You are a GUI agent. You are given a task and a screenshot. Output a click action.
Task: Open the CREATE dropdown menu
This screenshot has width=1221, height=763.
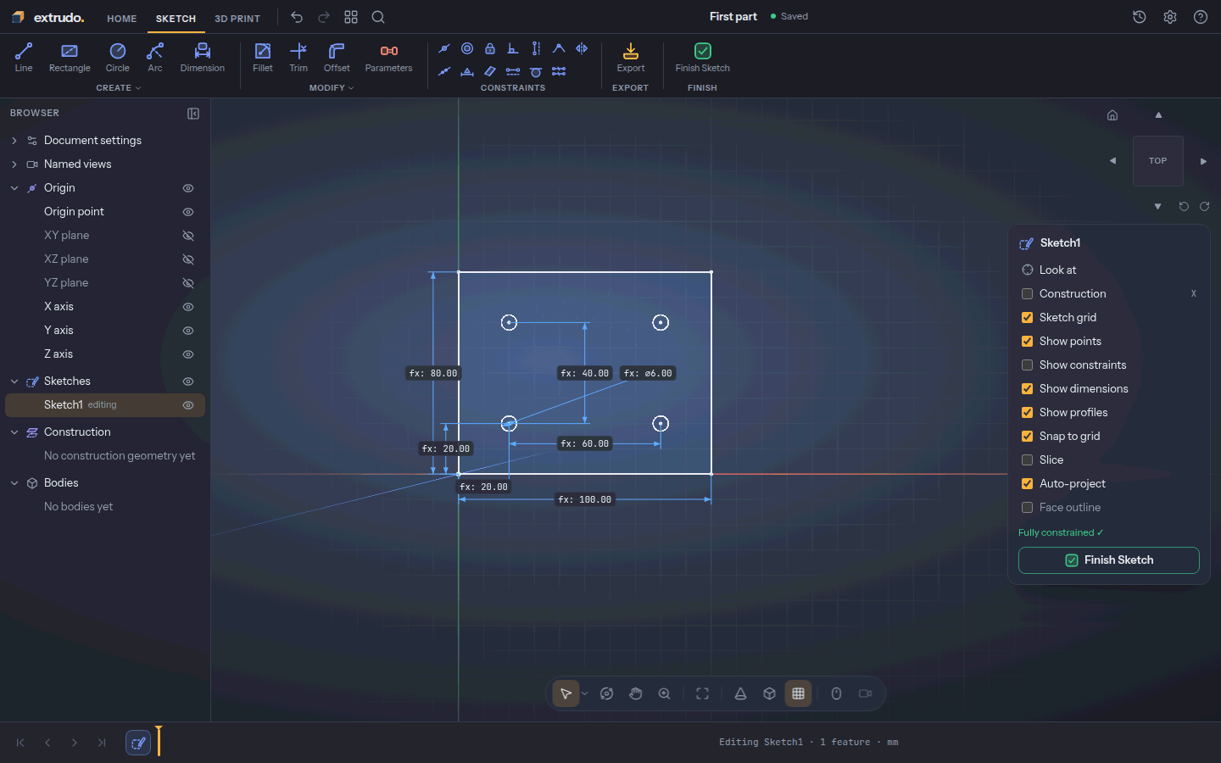(x=119, y=88)
